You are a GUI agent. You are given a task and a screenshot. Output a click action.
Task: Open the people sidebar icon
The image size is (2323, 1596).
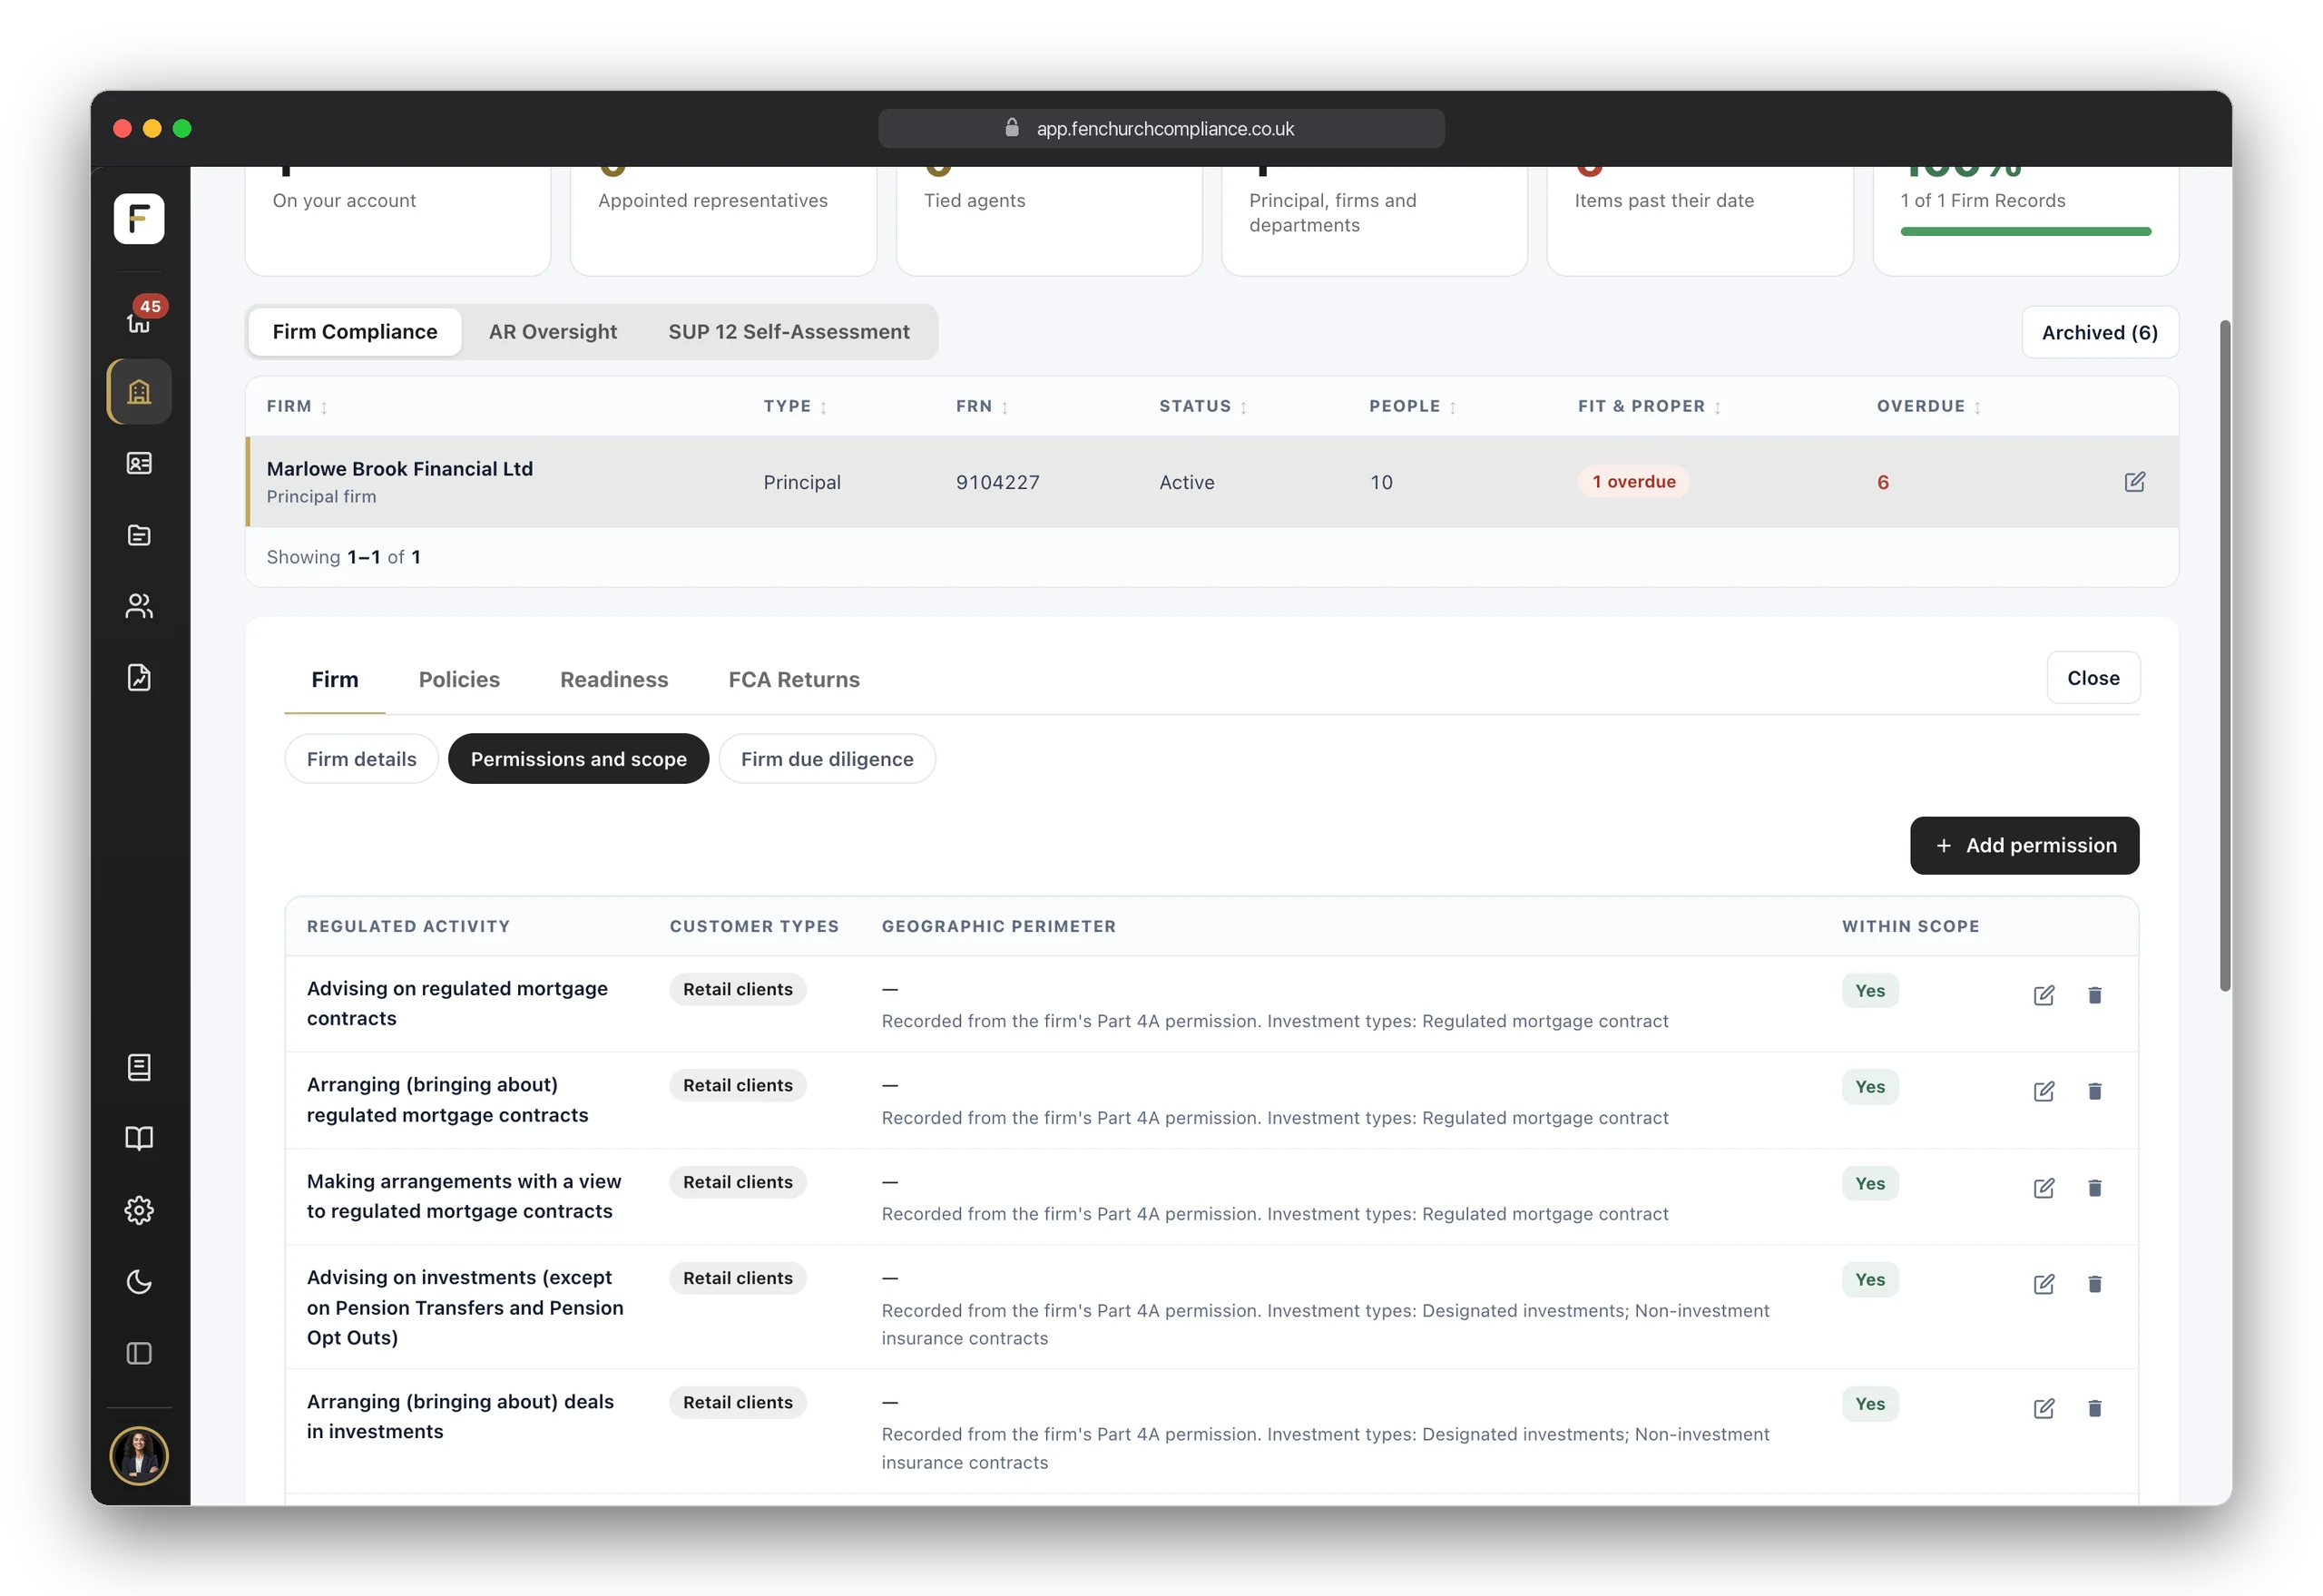click(x=139, y=606)
